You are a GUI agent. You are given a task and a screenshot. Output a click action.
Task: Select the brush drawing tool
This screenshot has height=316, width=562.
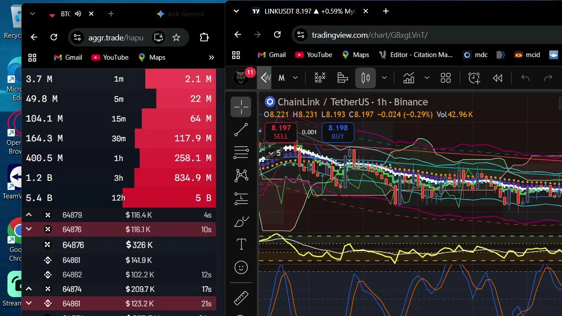pos(241,222)
